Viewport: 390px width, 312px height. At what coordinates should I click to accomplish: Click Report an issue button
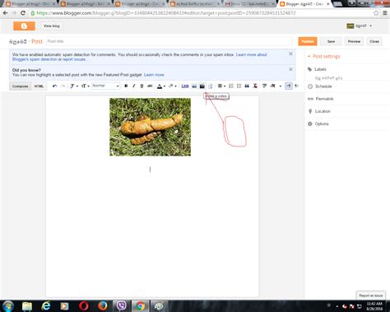pos(371,296)
